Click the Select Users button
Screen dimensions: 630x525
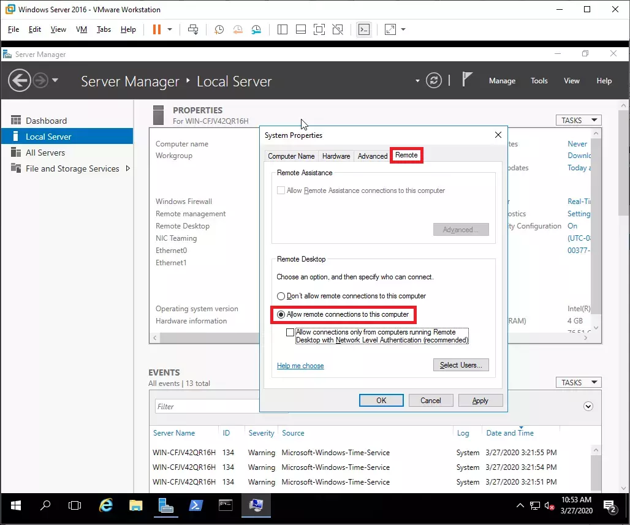[461, 364]
